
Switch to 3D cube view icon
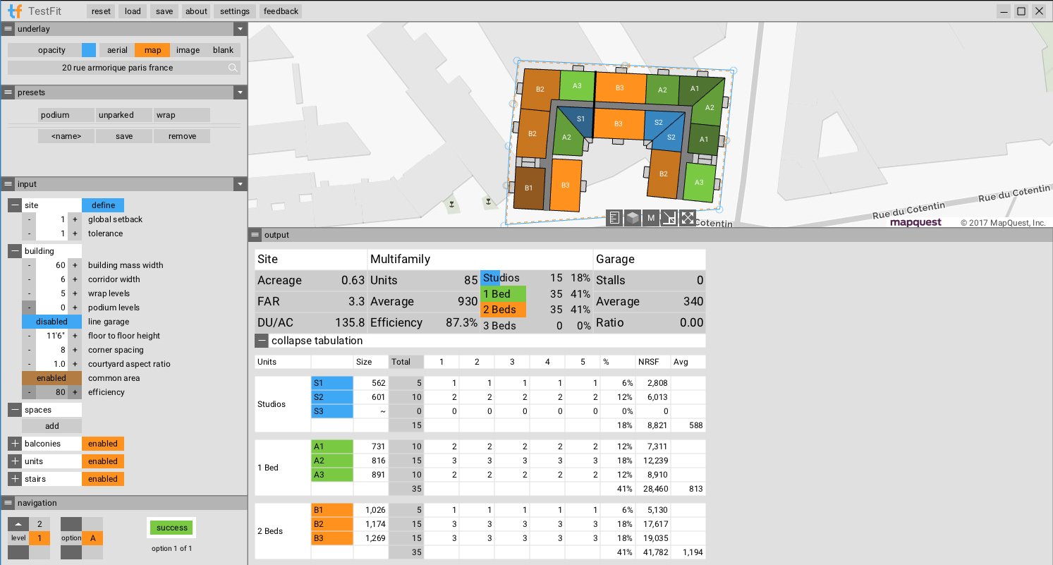633,218
